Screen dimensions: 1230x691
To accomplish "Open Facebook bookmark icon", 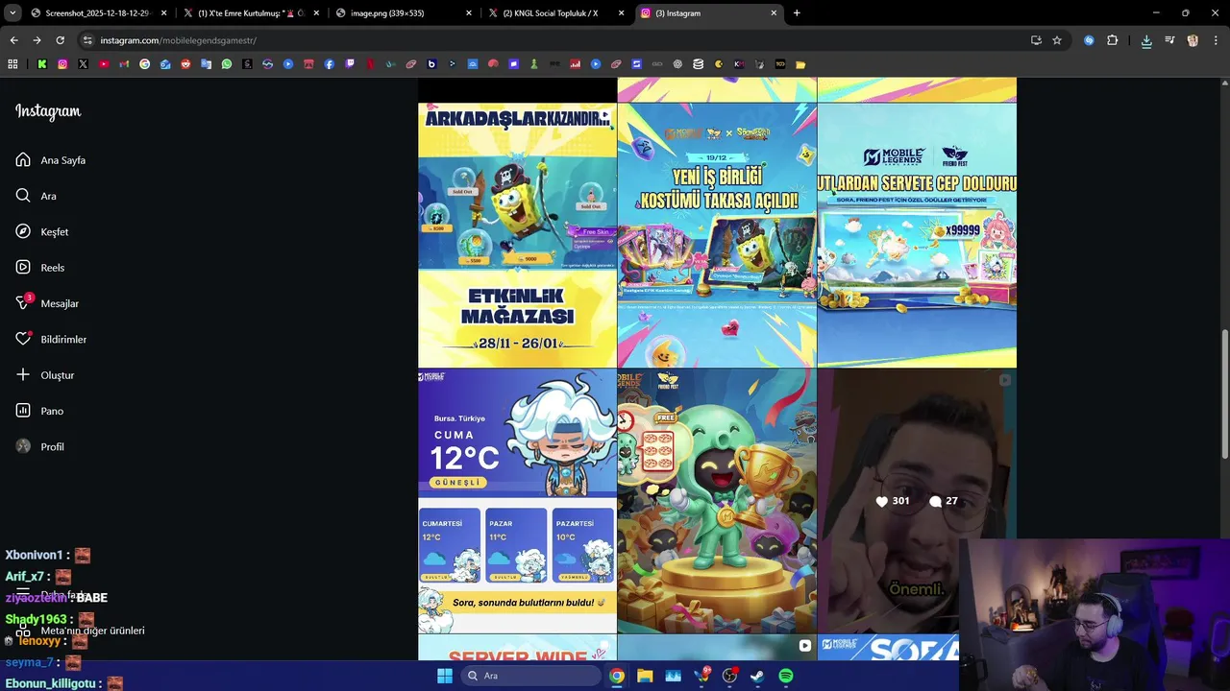I will tap(330, 64).
